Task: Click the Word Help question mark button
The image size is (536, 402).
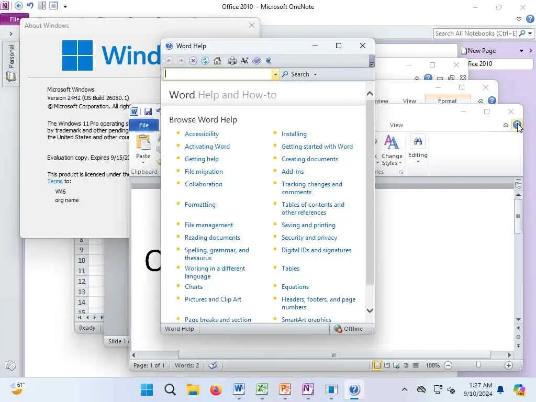Action: click(517, 125)
